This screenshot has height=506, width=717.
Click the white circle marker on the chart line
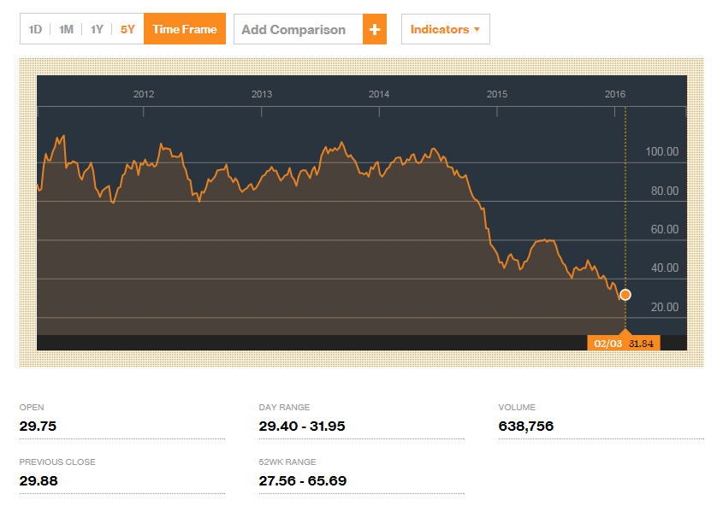[x=625, y=295]
